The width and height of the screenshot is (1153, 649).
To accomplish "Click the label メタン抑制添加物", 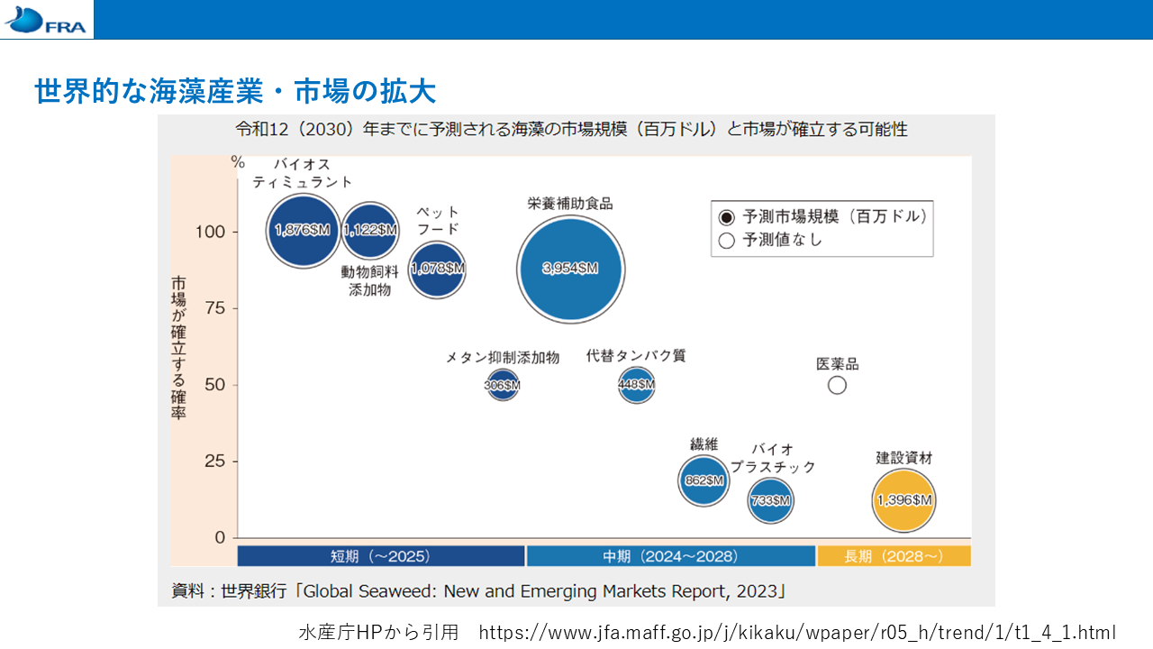I will pos(503,357).
